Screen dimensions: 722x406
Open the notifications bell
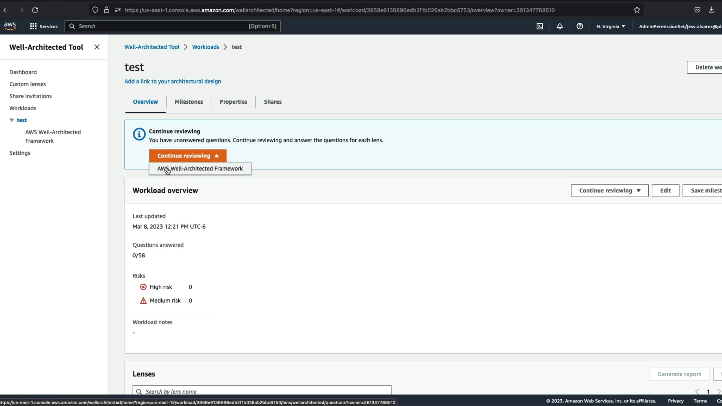pos(560,26)
